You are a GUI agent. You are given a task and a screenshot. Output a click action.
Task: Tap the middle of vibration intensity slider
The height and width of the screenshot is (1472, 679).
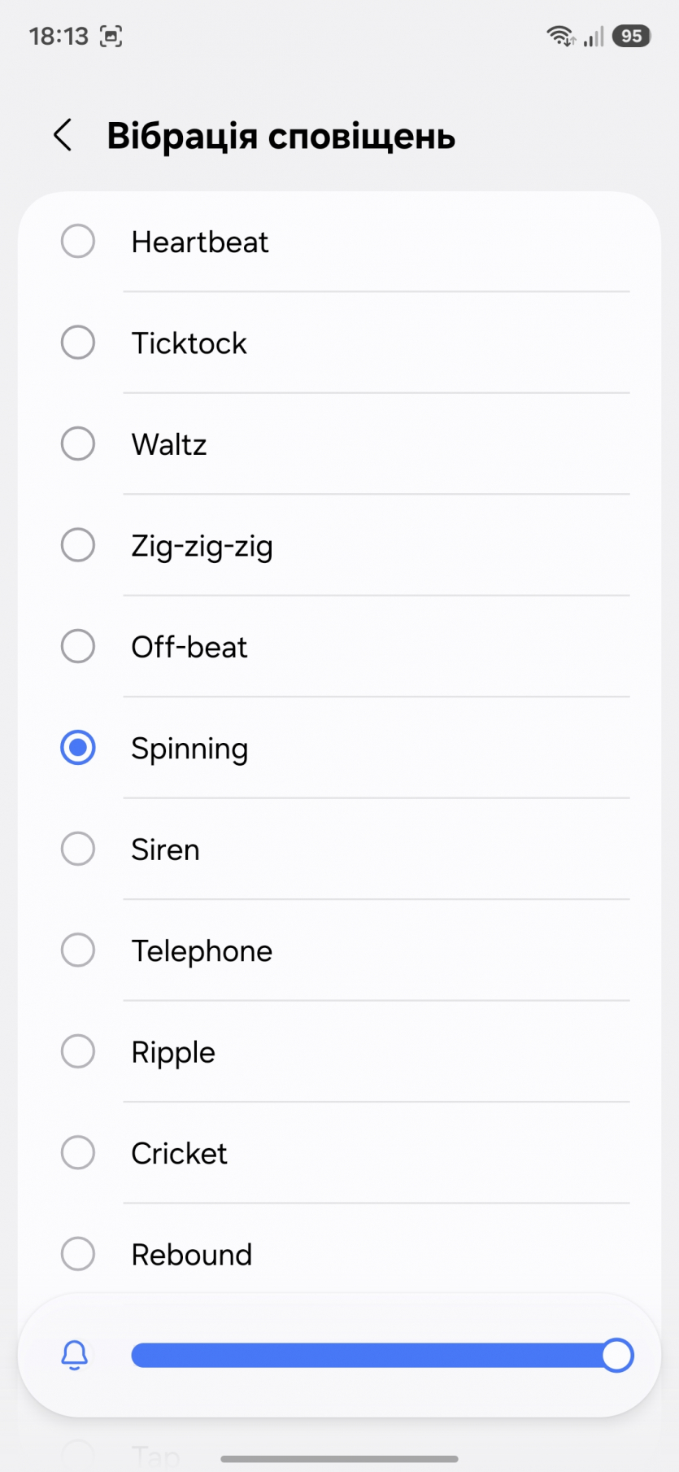click(374, 1355)
